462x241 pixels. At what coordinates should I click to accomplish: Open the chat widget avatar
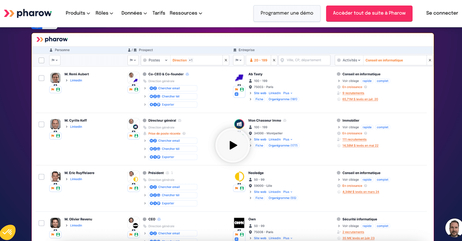click(454, 228)
